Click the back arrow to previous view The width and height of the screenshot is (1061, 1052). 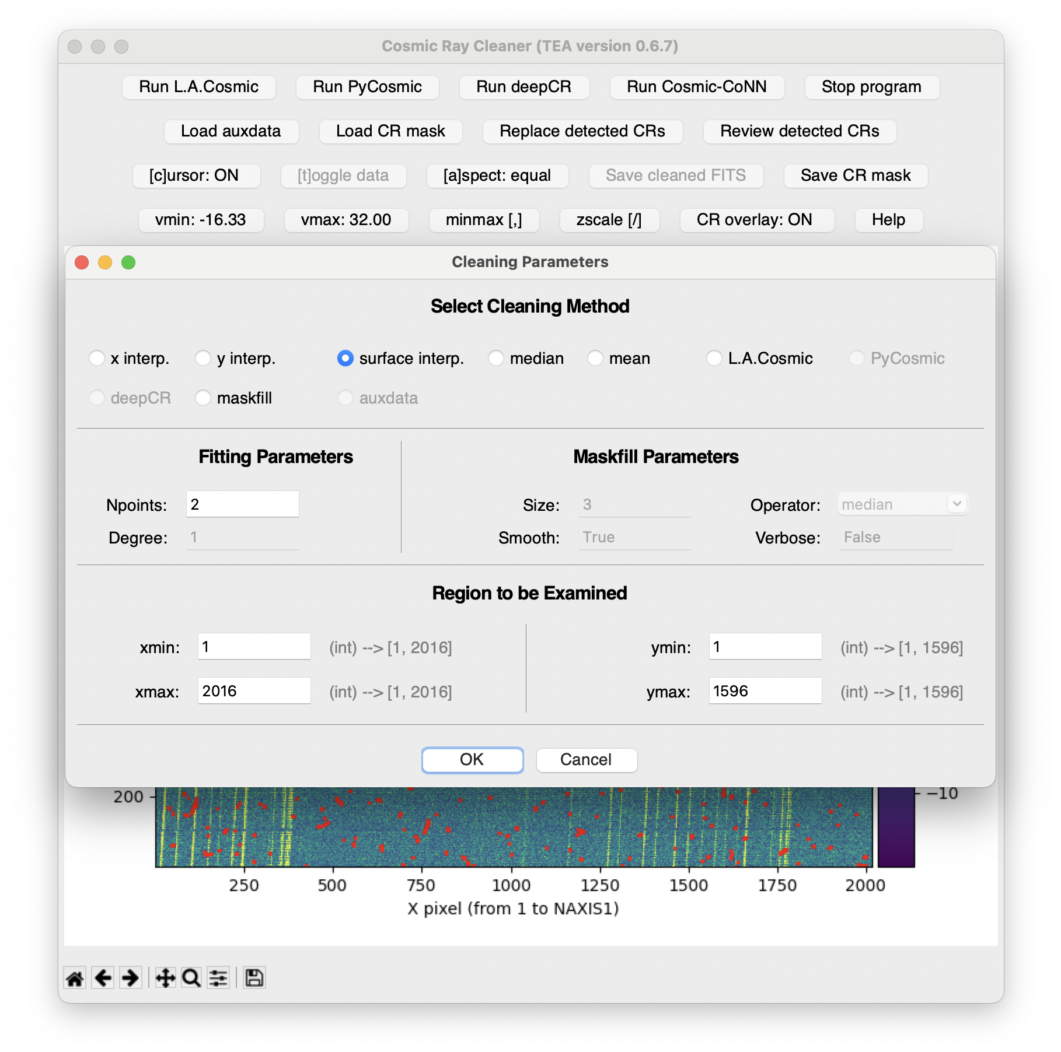click(103, 978)
